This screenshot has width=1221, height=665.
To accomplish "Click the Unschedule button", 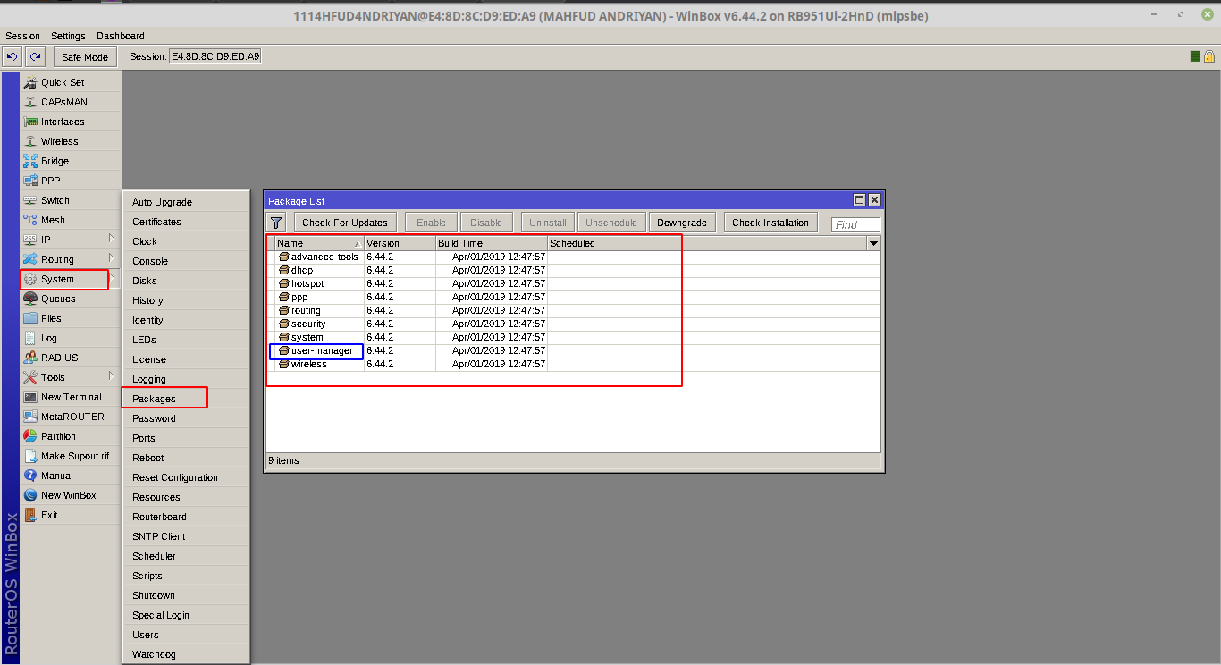I will (x=611, y=223).
